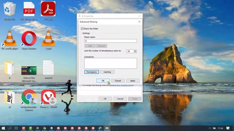The width and height of the screenshot is (234, 131).
Task: Switch to the red app taskbar icon
Action: pos(23,128)
